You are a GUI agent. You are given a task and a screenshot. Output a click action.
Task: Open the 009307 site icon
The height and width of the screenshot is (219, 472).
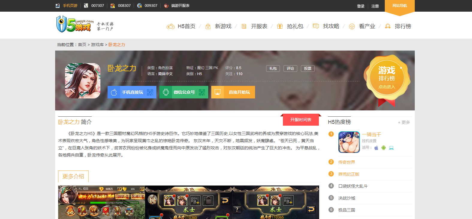coord(139,6)
